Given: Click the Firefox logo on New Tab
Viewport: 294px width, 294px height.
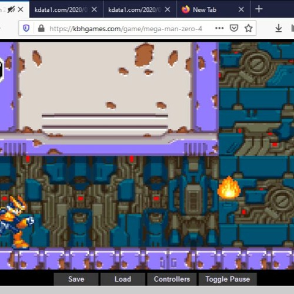Looking at the screenshot, I should pos(185,9).
